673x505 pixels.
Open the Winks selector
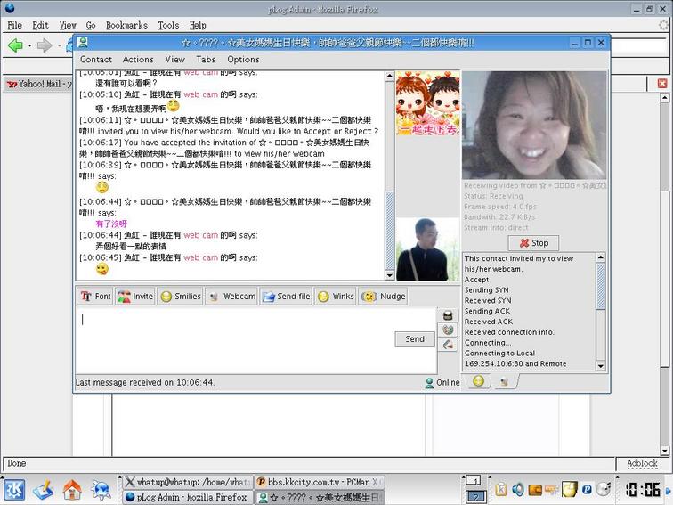(x=336, y=297)
